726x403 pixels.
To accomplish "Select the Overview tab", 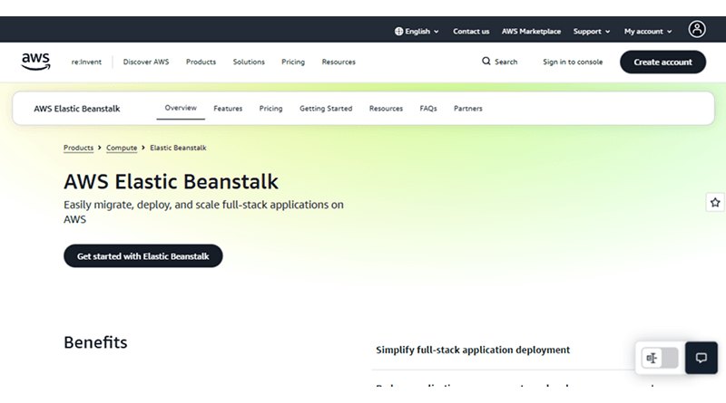I will 181,108.
